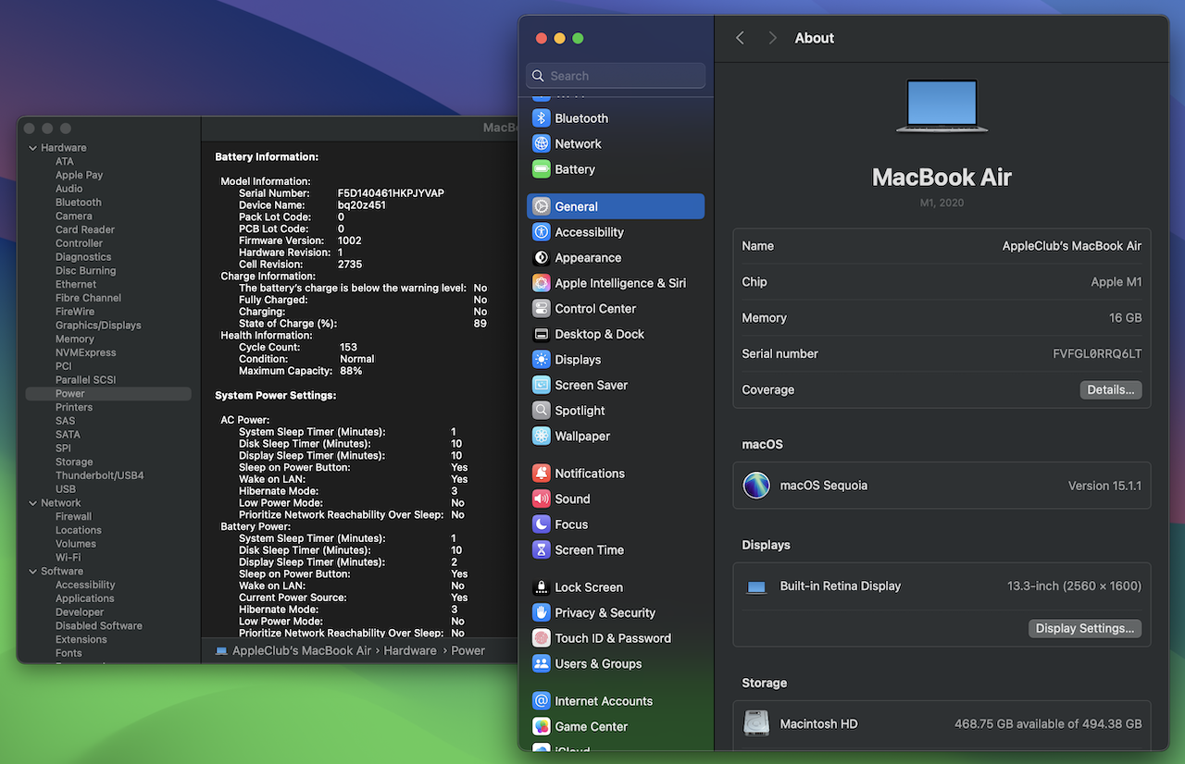Click the green Battery icon in sidebar

pyautogui.click(x=542, y=169)
